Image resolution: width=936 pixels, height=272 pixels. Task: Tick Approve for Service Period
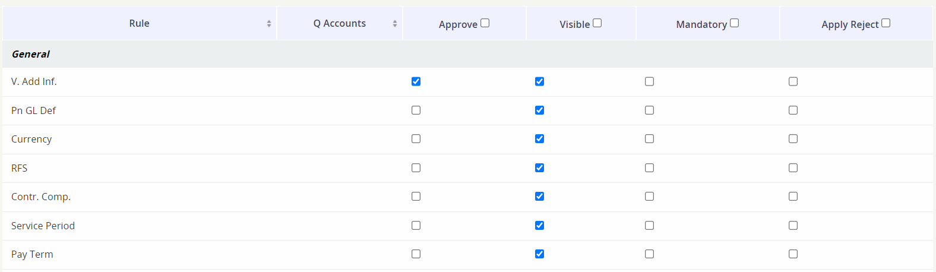pyautogui.click(x=416, y=226)
